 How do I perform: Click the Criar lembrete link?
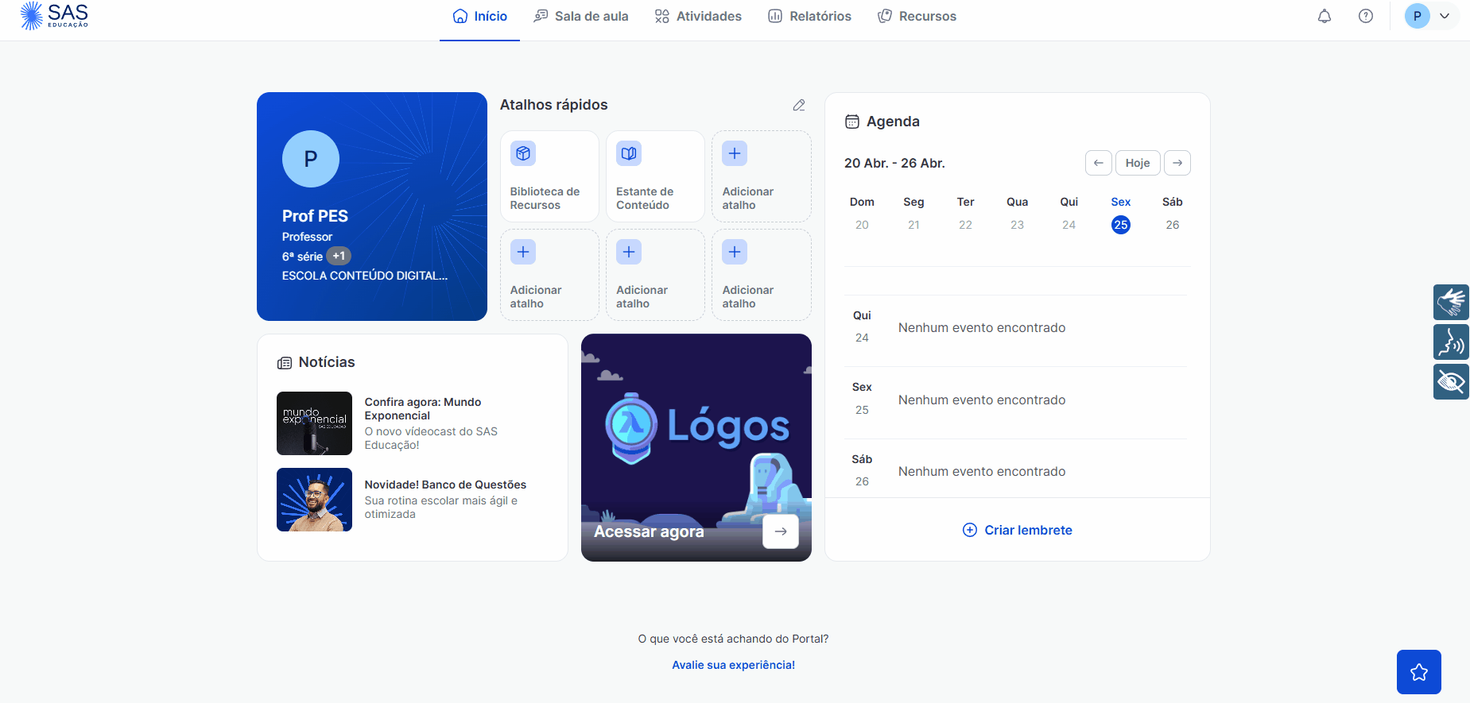click(1018, 530)
